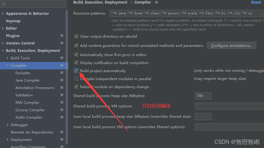The image size is (264, 148).
Task: Click the Reset link
Action: [256, 2]
